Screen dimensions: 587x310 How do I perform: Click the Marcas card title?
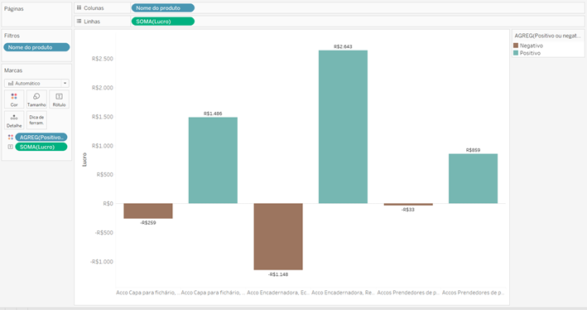pos(13,70)
